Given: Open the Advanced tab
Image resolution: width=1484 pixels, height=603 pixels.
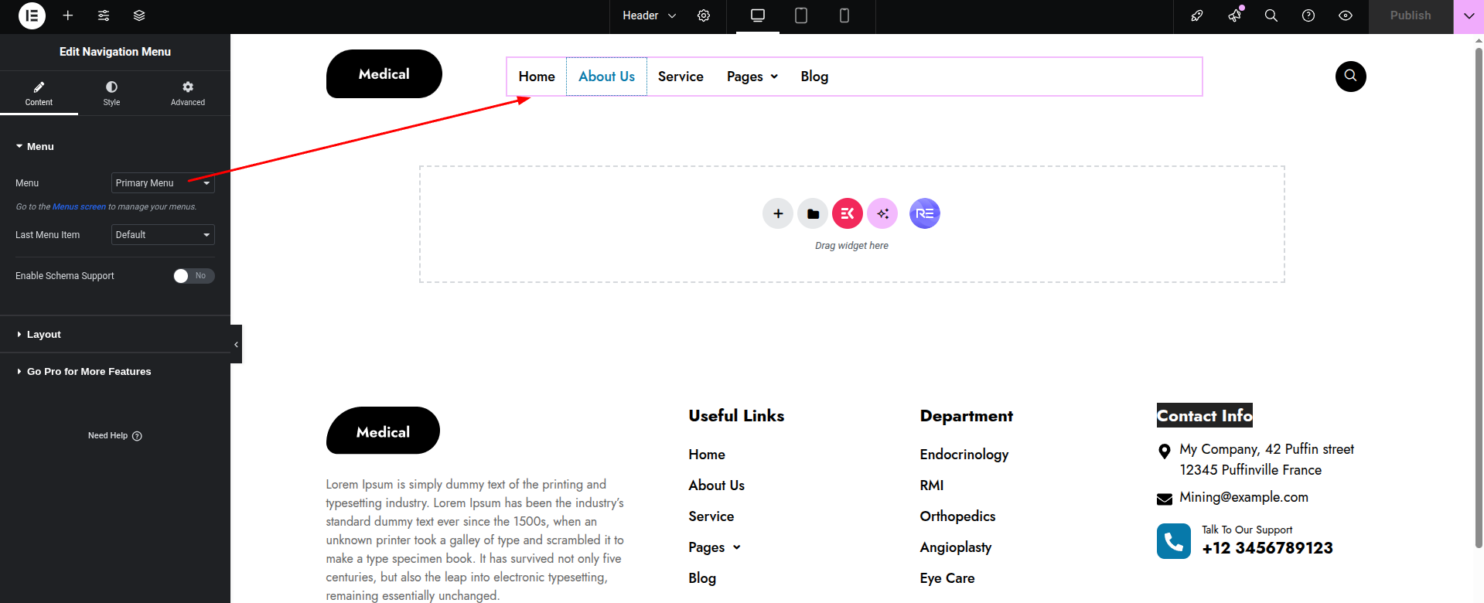Looking at the screenshot, I should pos(188,93).
